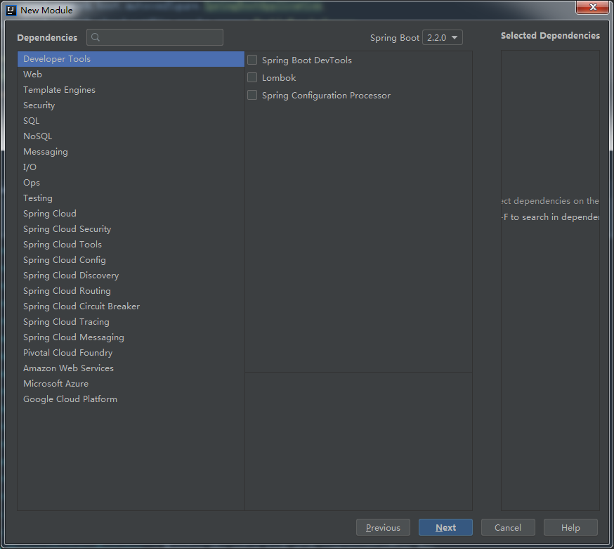The width and height of the screenshot is (614, 549).
Task: Select Spring Cloud Circuit Breaker category
Action: 131,306
